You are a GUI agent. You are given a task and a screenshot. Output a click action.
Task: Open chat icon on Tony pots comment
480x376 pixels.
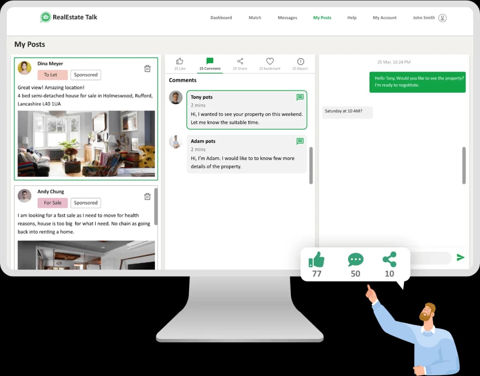[x=300, y=97]
